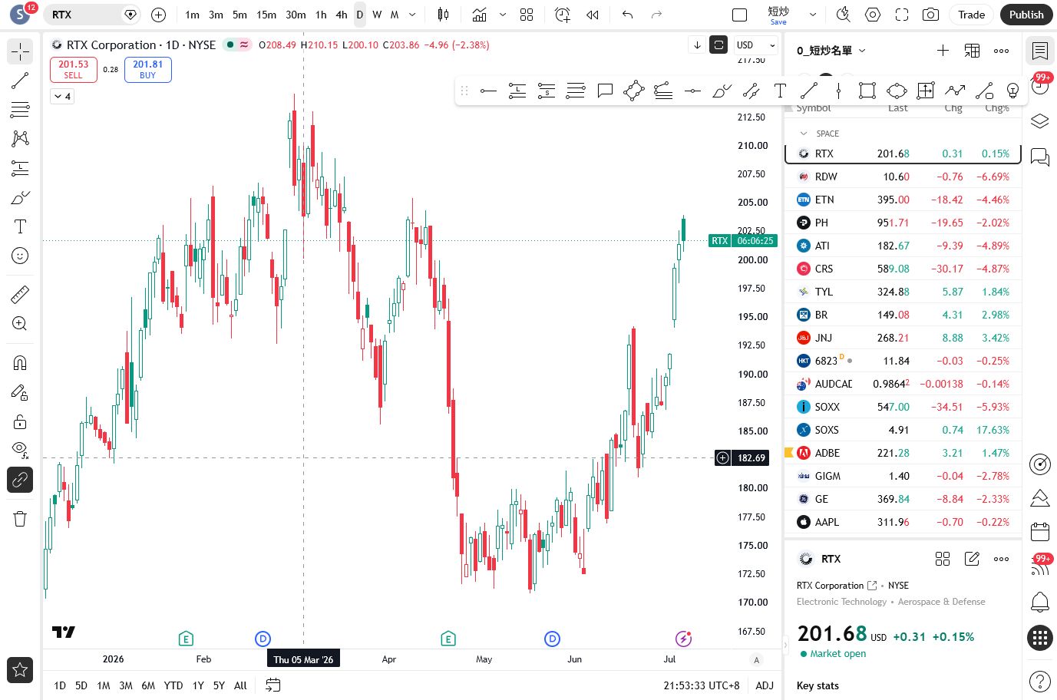Image resolution: width=1057 pixels, height=700 pixels.
Task: Select the text tool in left sidebar
Action: tap(20, 226)
